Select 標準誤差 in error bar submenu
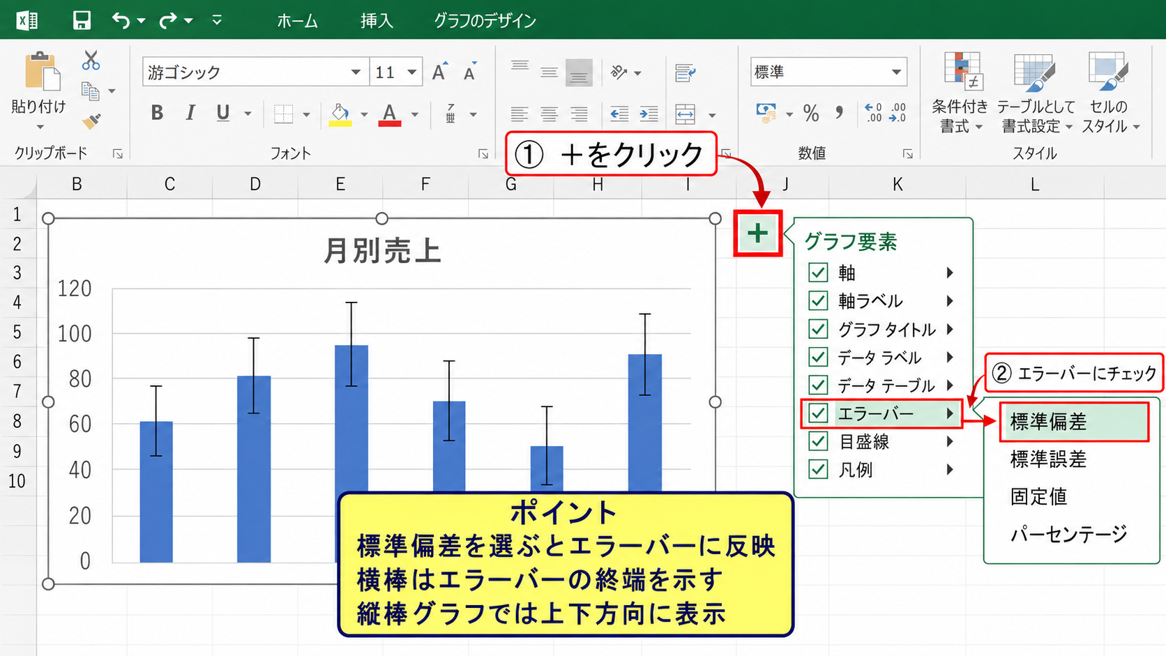The height and width of the screenshot is (656, 1166). (1049, 459)
